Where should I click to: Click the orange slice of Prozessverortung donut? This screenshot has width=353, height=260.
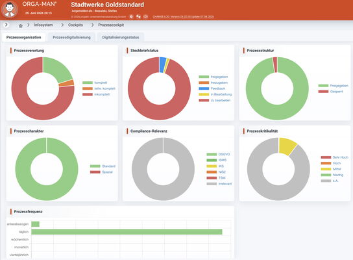(x=67, y=83)
